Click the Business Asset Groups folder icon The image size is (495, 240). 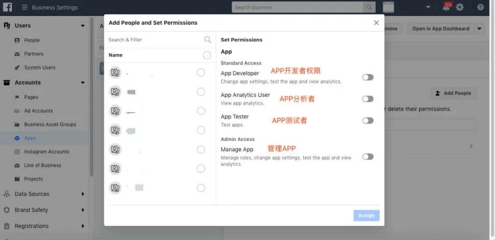[x=17, y=124]
